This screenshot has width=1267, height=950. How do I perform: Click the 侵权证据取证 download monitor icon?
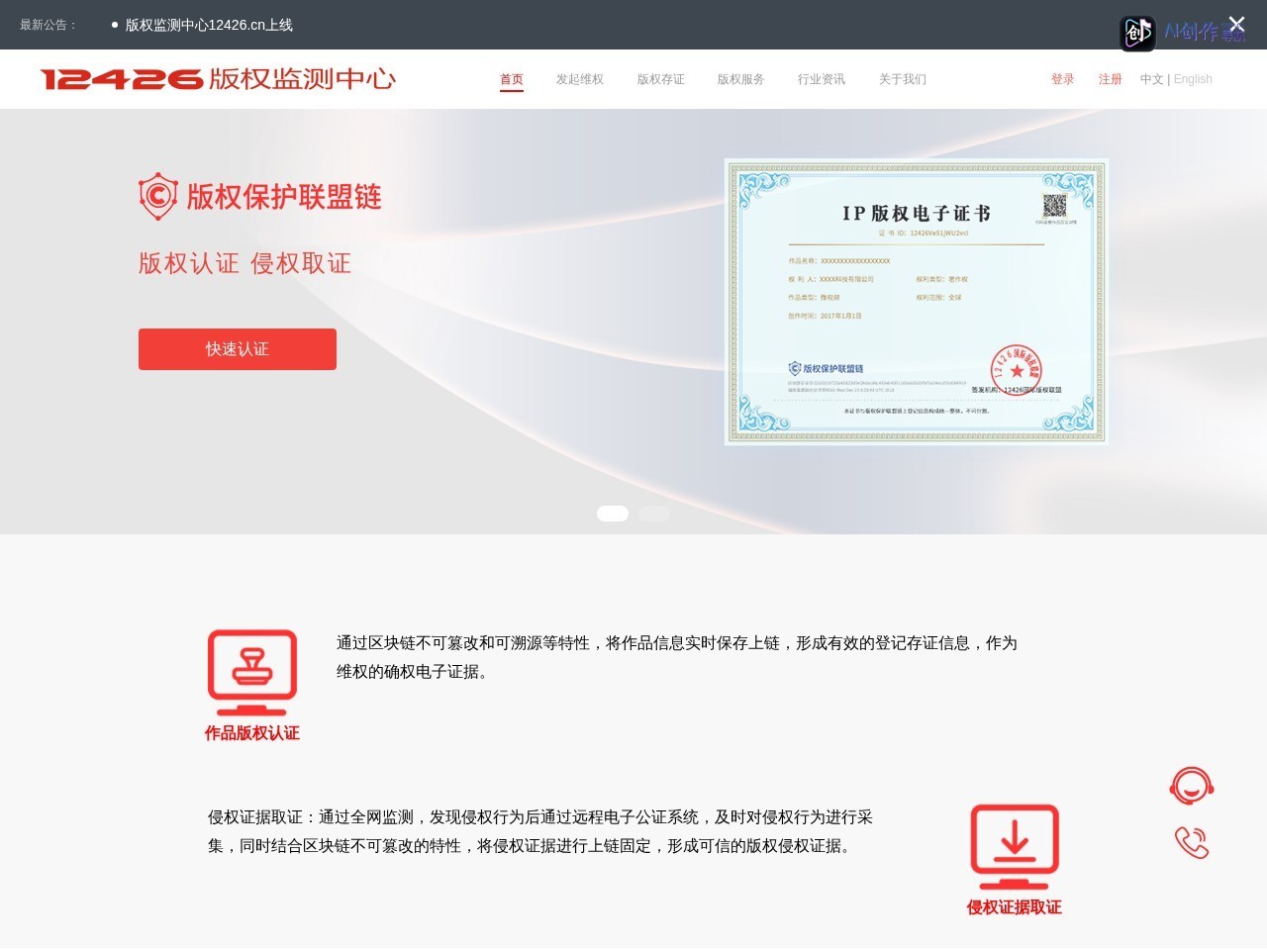coord(1015,847)
